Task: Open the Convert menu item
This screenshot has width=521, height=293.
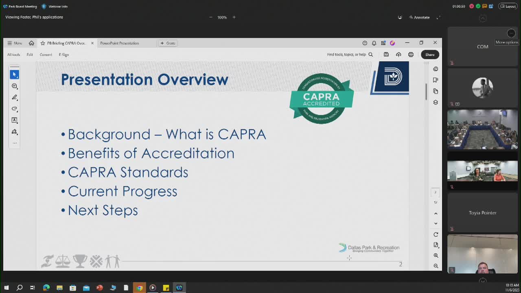Action: pos(46,54)
